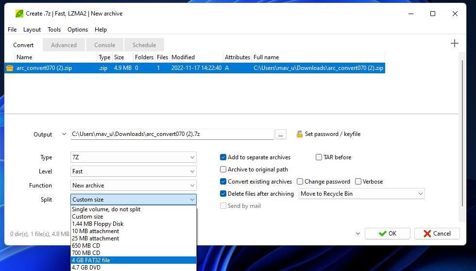
Task: Choose 10 MB attachment split option
Action: [134, 231]
